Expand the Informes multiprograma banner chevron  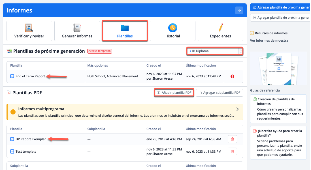tap(237, 109)
